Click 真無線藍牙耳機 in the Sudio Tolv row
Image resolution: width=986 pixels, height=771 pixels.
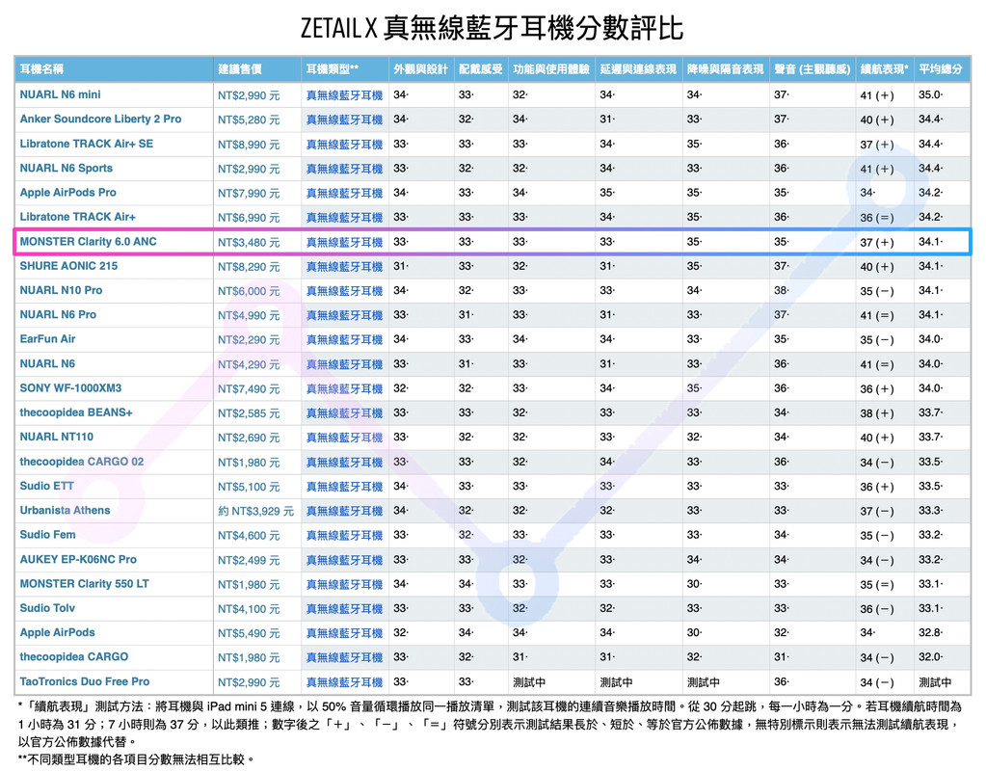click(x=344, y=609)
